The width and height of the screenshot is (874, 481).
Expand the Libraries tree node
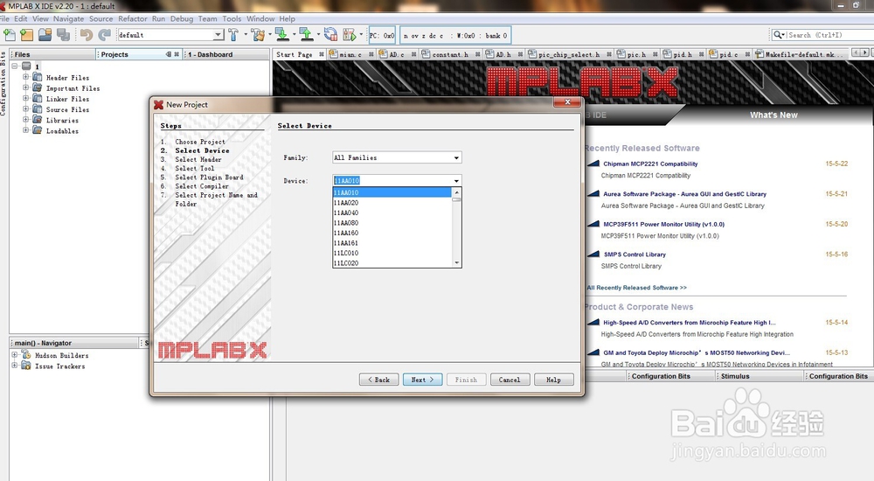(x=25, y=120)
